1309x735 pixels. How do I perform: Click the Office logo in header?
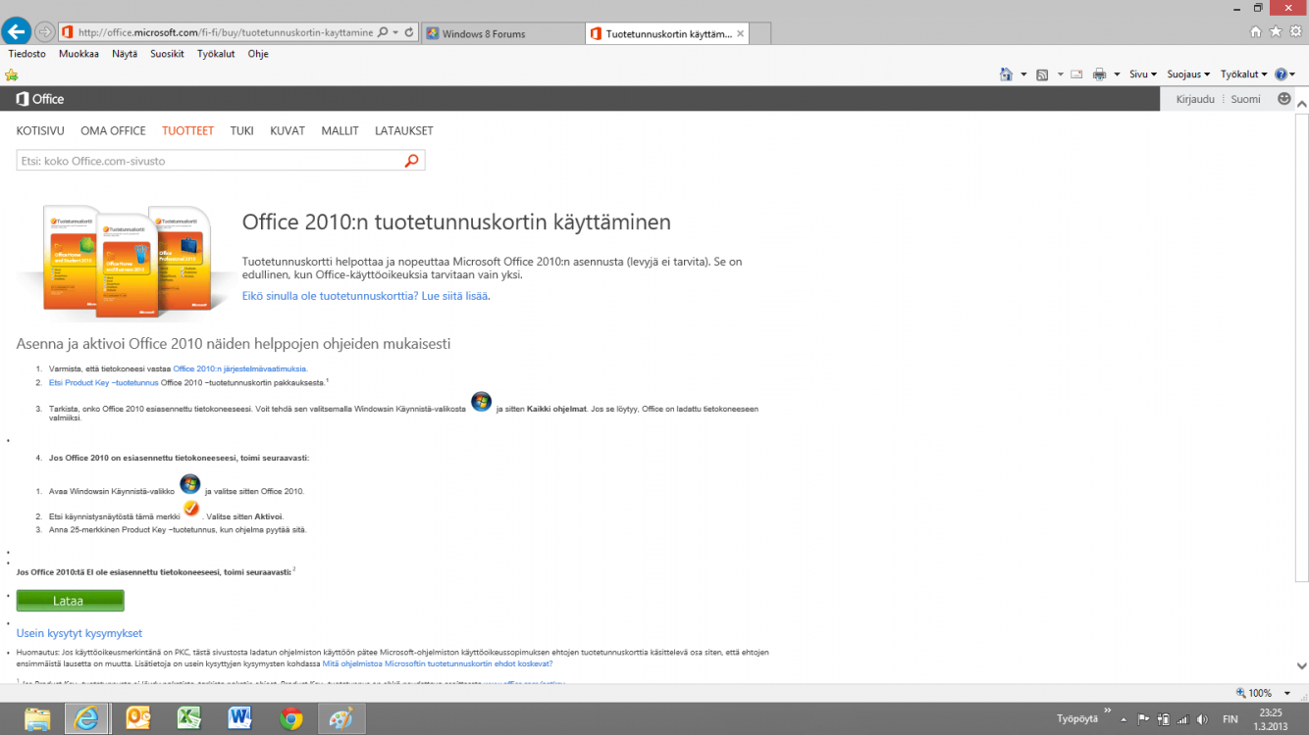point(40,99)
